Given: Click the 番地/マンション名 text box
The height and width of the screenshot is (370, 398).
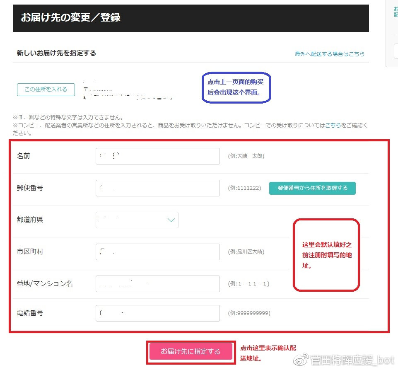Looking at the screenshot, I should pyautogui.click(x=157, y=284).
